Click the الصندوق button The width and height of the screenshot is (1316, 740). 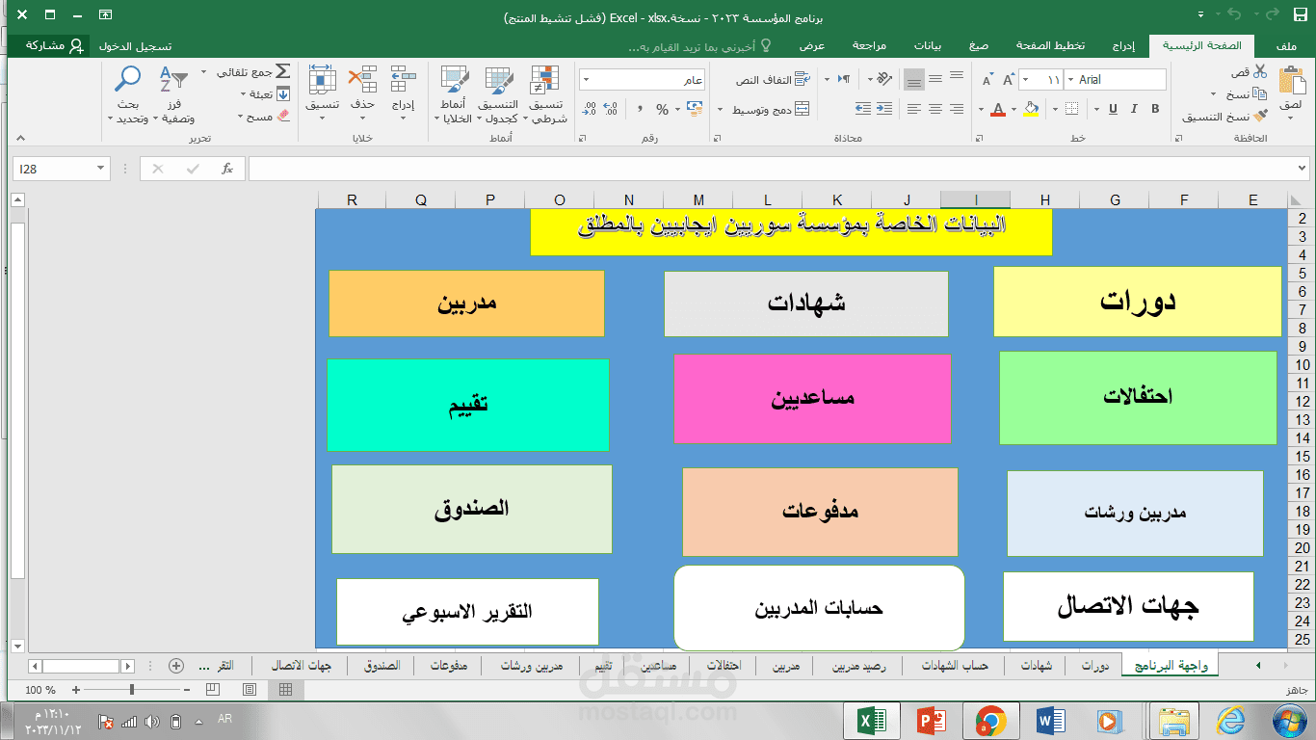(x=472, y=509)
